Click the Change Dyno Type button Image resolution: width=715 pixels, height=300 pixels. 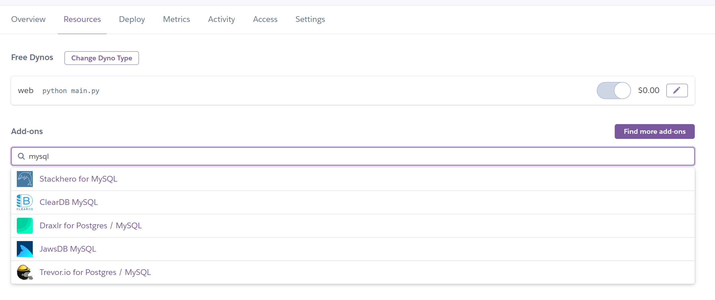click(102, 58)
